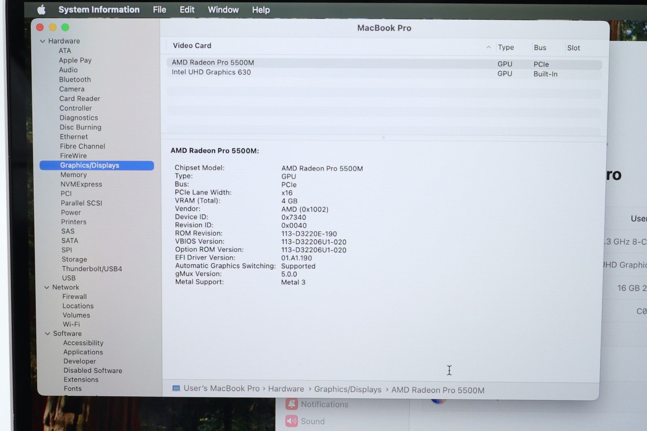Open Wi-Fi under Network
The image size is (647, 431).
[x=71, y=324]
